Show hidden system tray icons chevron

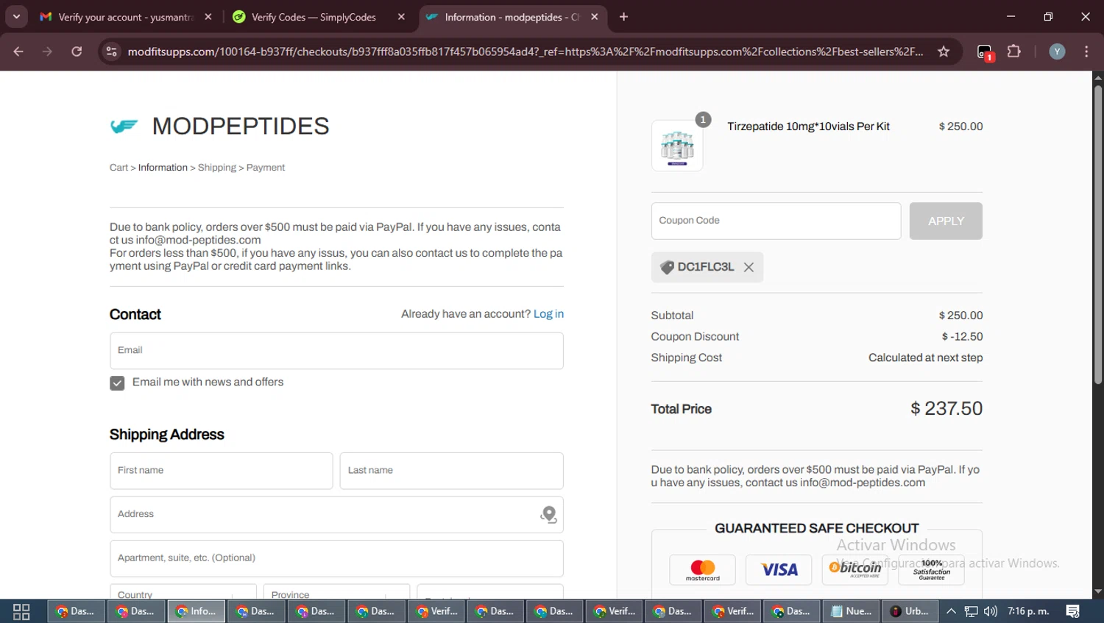[951, 611]
